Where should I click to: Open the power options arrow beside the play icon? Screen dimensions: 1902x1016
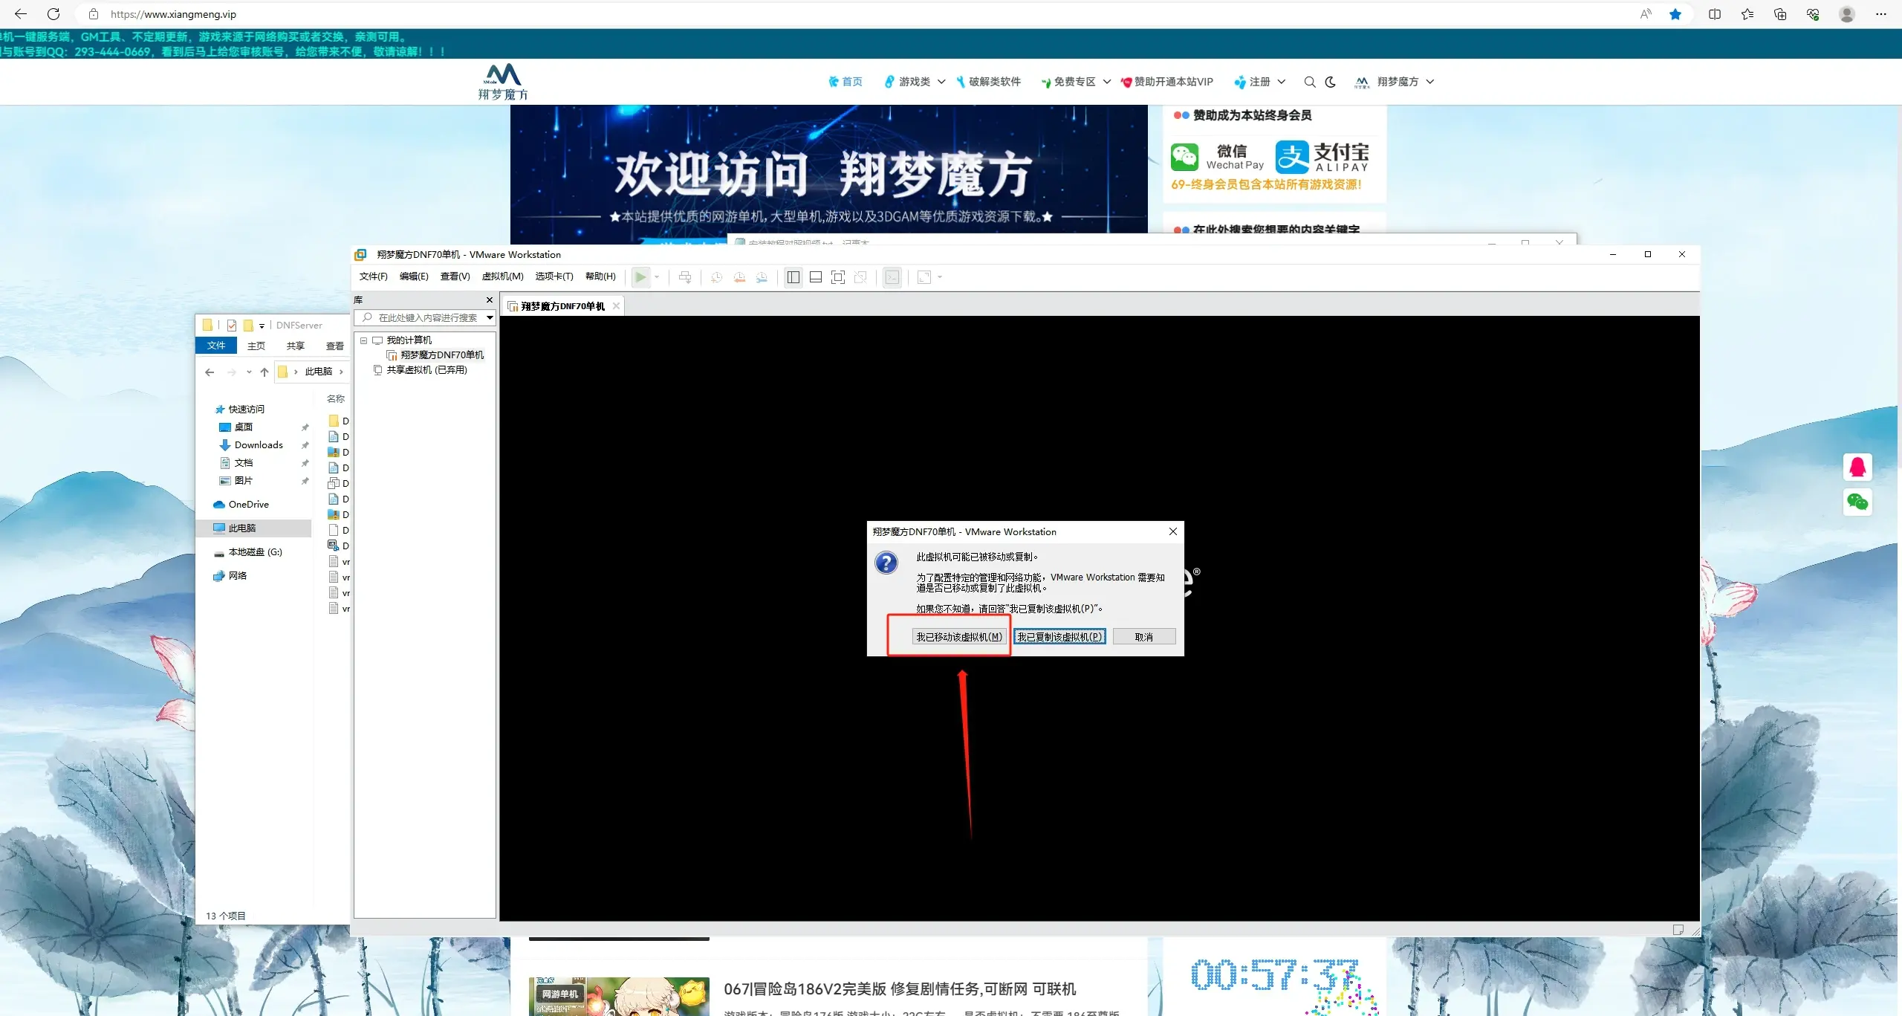point(657,277)
